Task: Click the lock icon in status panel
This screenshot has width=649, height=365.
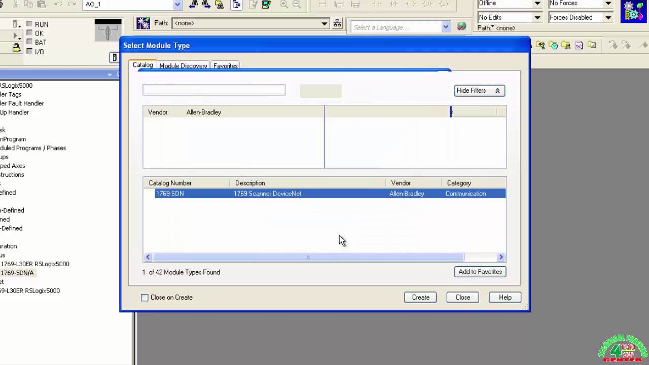Action: [x=16, y=48]
